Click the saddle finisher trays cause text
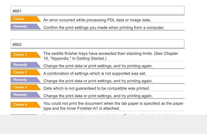Screen dimensions: 207x134 point(111,56)
